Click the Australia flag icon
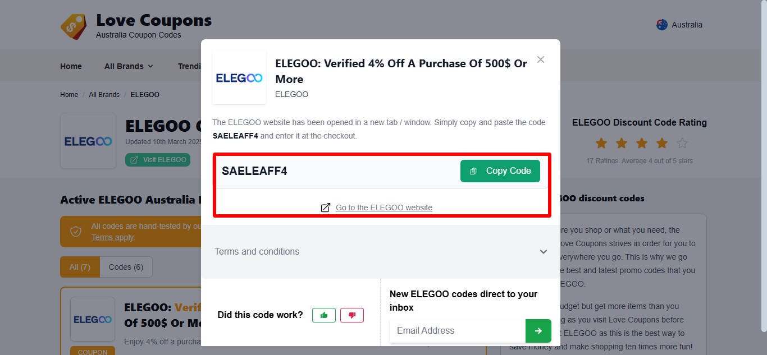The height and width of the screenshot is (355, 767). tap(662, 25)
